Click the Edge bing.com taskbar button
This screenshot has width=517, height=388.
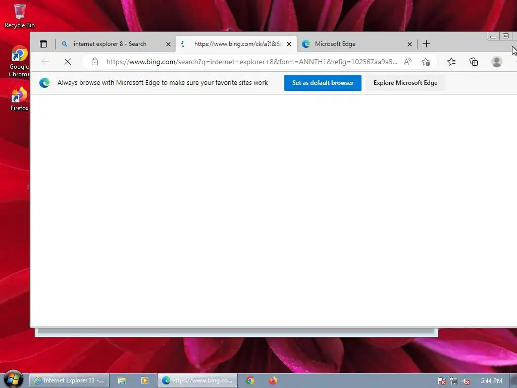point(197,380)
